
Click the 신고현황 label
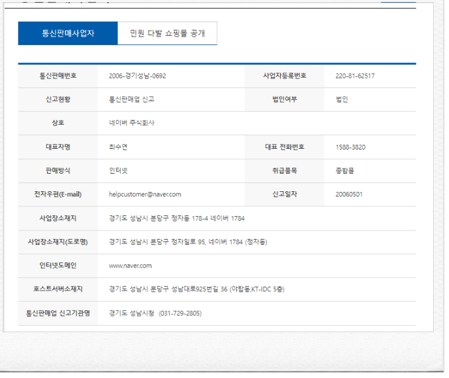58,99
